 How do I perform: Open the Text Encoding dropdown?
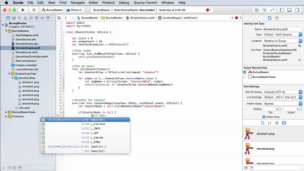282,92
